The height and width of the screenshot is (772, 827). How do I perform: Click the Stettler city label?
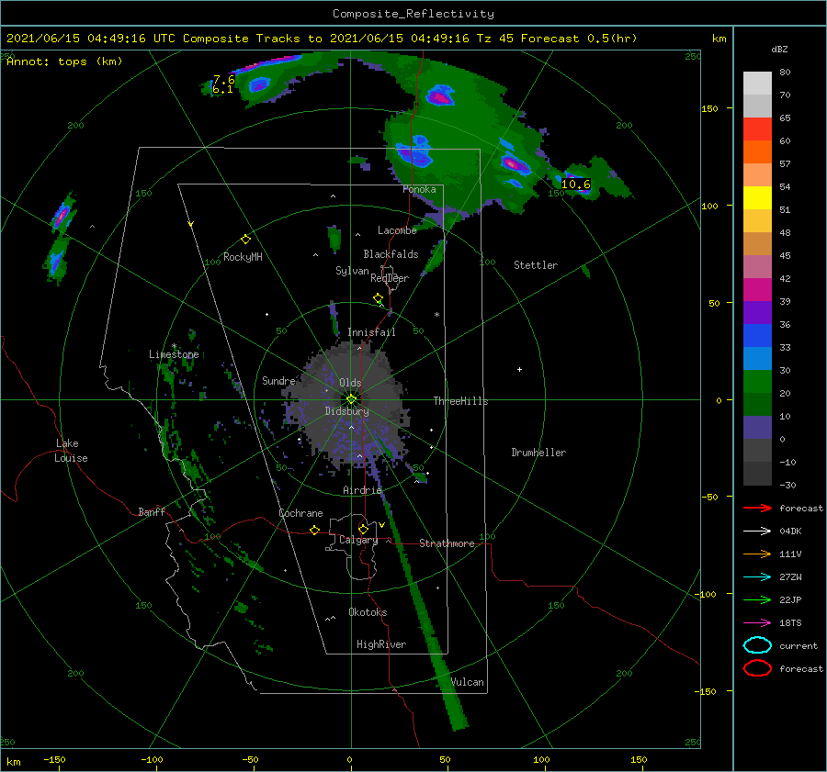(536, 265)
